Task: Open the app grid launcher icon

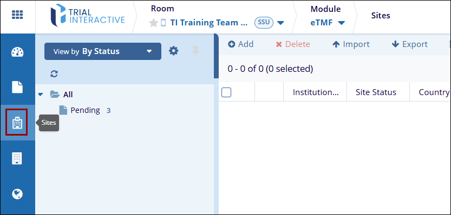Action: [x=17, y=15]
